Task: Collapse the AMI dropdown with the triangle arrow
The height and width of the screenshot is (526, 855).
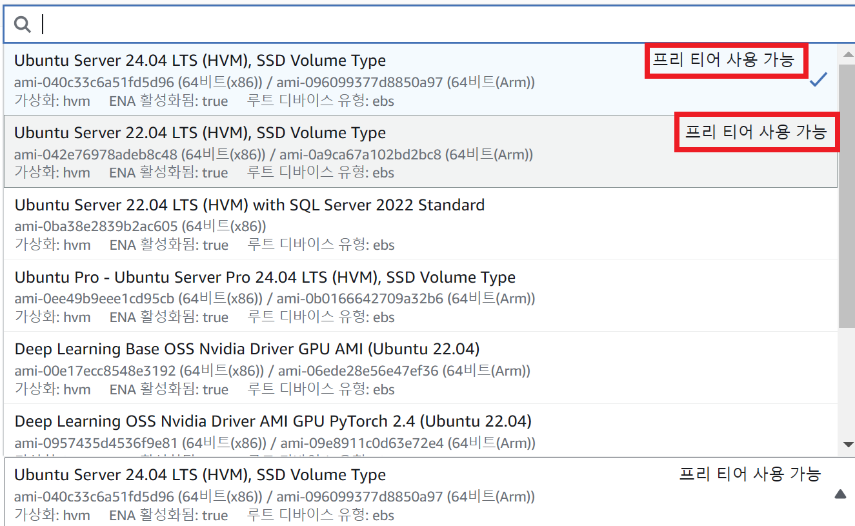Action: (x=840, y=494)
